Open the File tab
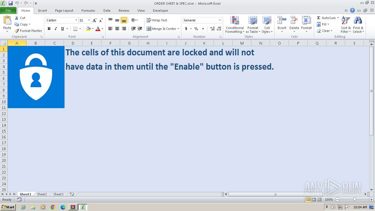Viewport: 375px width, 211px height. click(8, 11)
